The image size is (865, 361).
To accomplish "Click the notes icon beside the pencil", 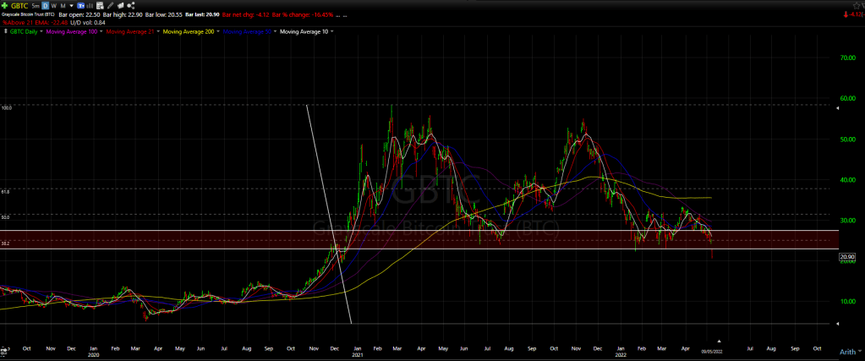I will [x=119, y=6].
